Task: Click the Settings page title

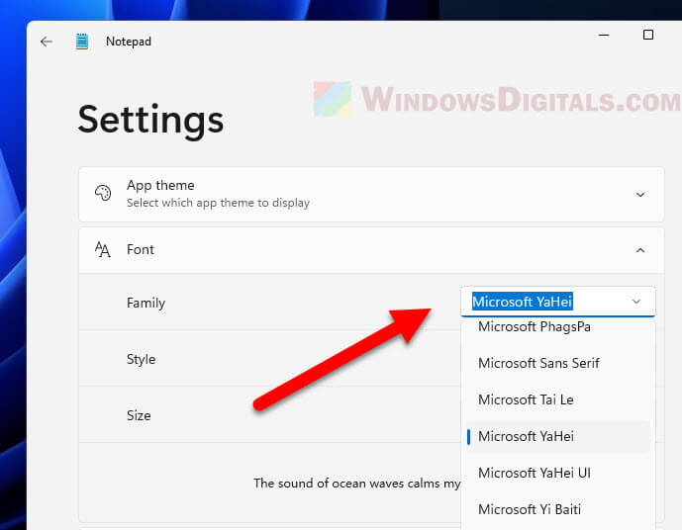Action: [150, 121]
